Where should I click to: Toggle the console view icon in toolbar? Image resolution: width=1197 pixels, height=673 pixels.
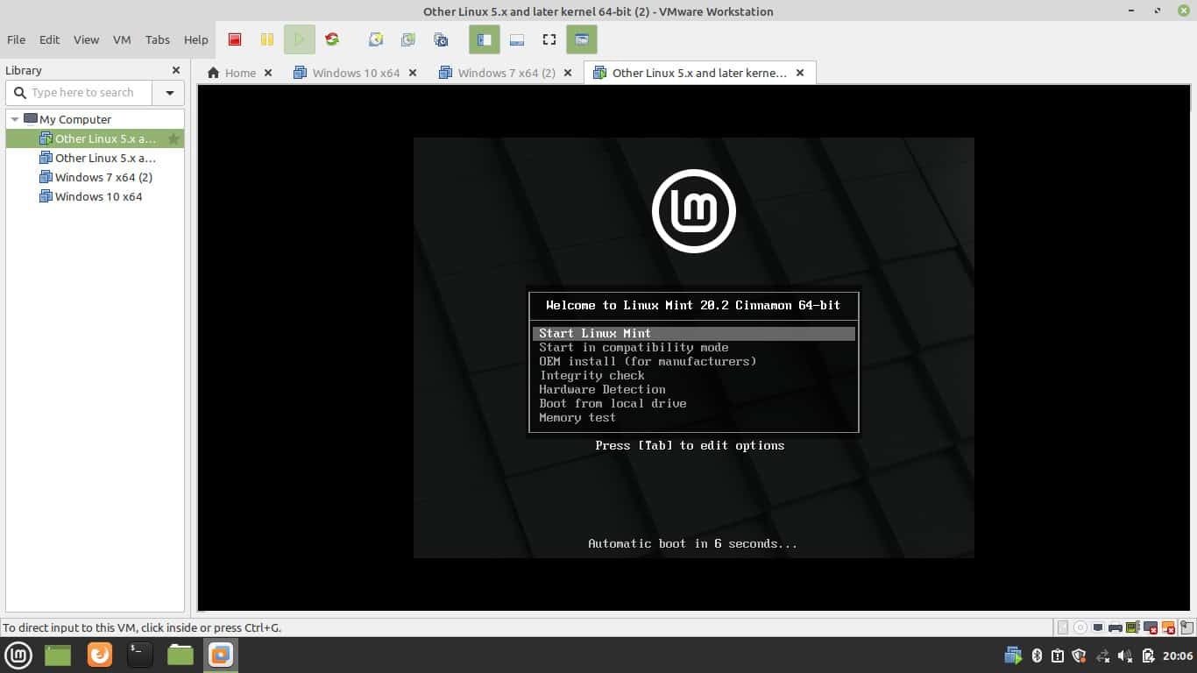[582, 39]
